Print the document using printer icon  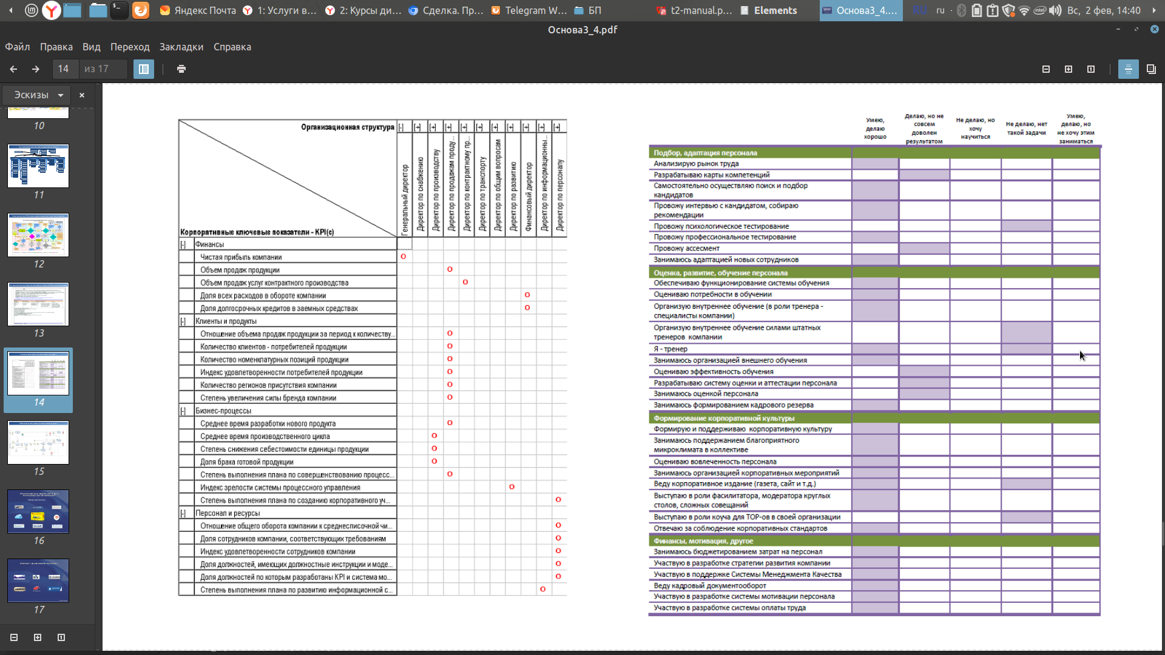tap(181, 69)
